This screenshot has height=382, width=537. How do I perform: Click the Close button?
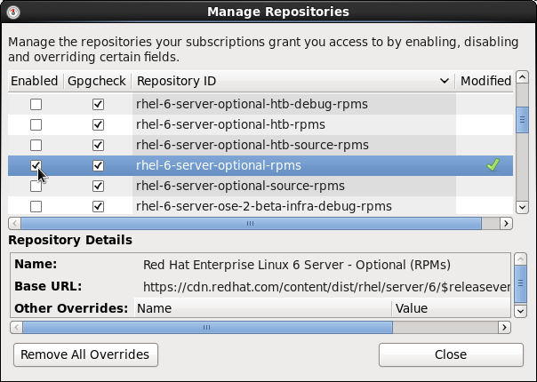(x=451, y=354)
